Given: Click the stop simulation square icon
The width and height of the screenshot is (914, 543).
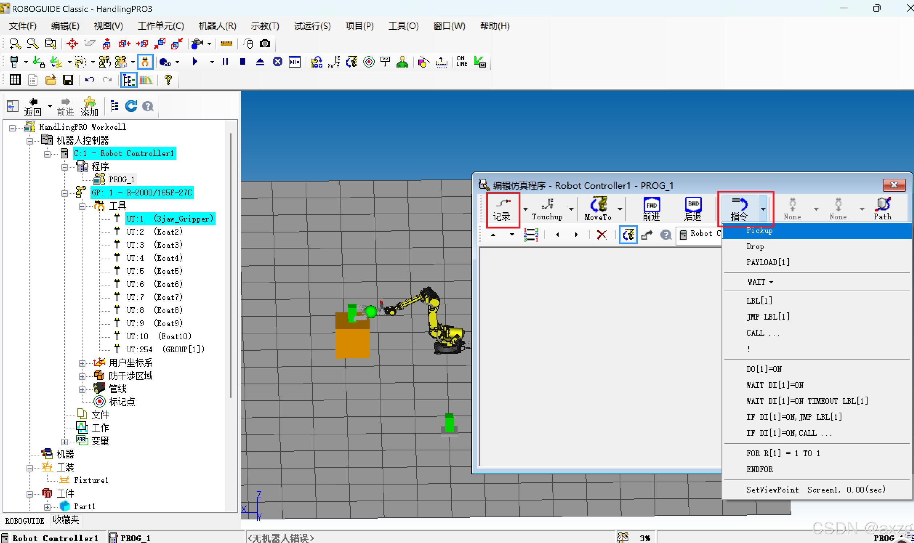Looking at the screenshot, I should (242, 62).
